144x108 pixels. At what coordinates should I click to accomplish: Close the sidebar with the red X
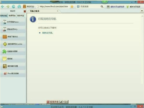click(25, 11)
